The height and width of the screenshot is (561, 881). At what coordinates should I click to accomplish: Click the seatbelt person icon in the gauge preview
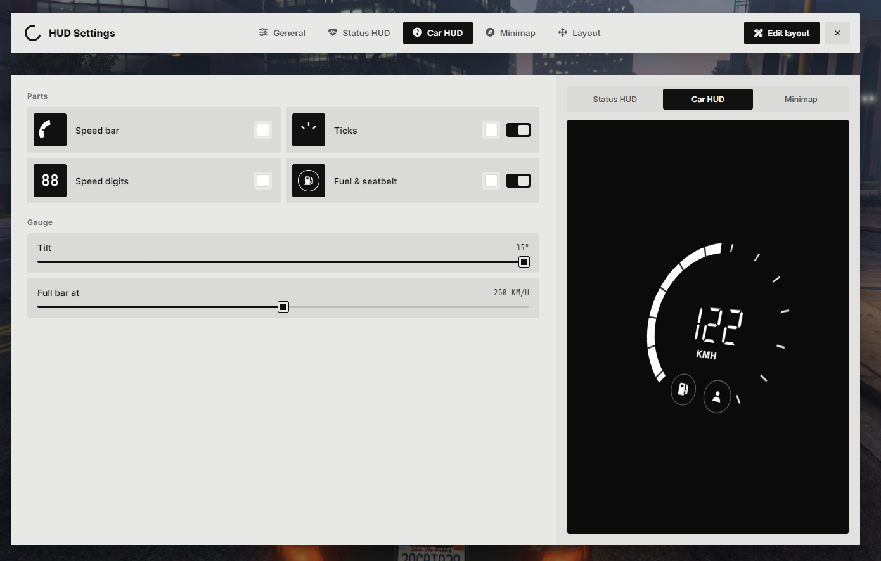pos(717,397)
